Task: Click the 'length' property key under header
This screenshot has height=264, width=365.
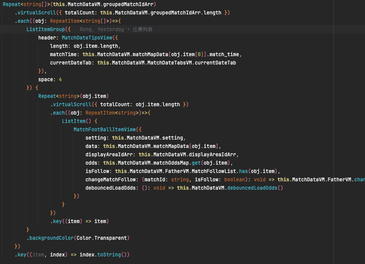Action: click(x=59, y=46)
